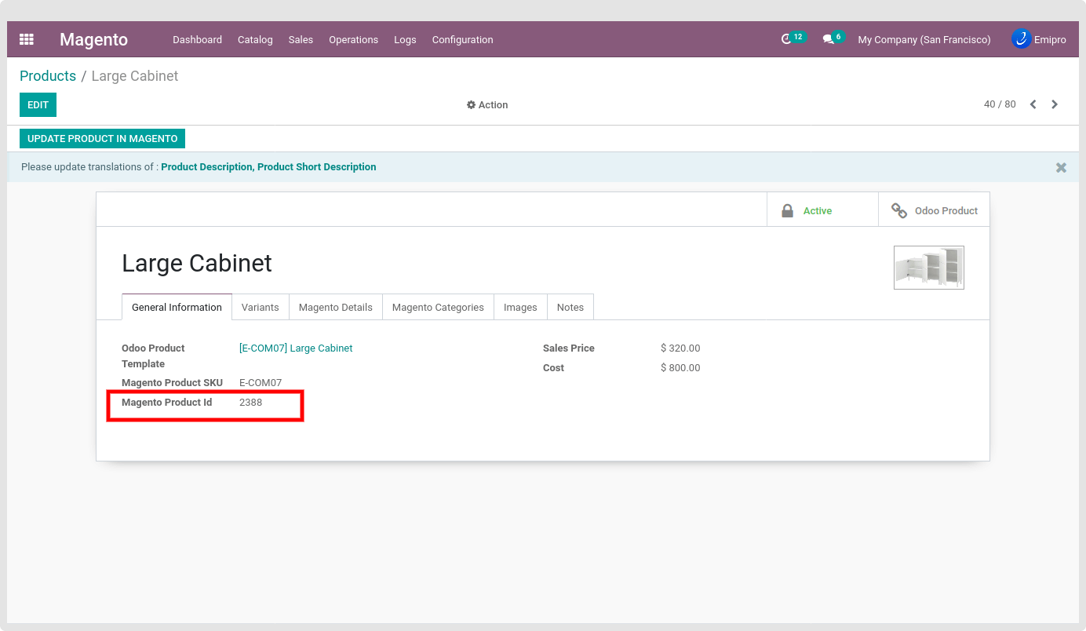Viewport: 1086px width, 631px height.
Task: Switch to the Magento Categories tab
Action: [x=438, y=307]
